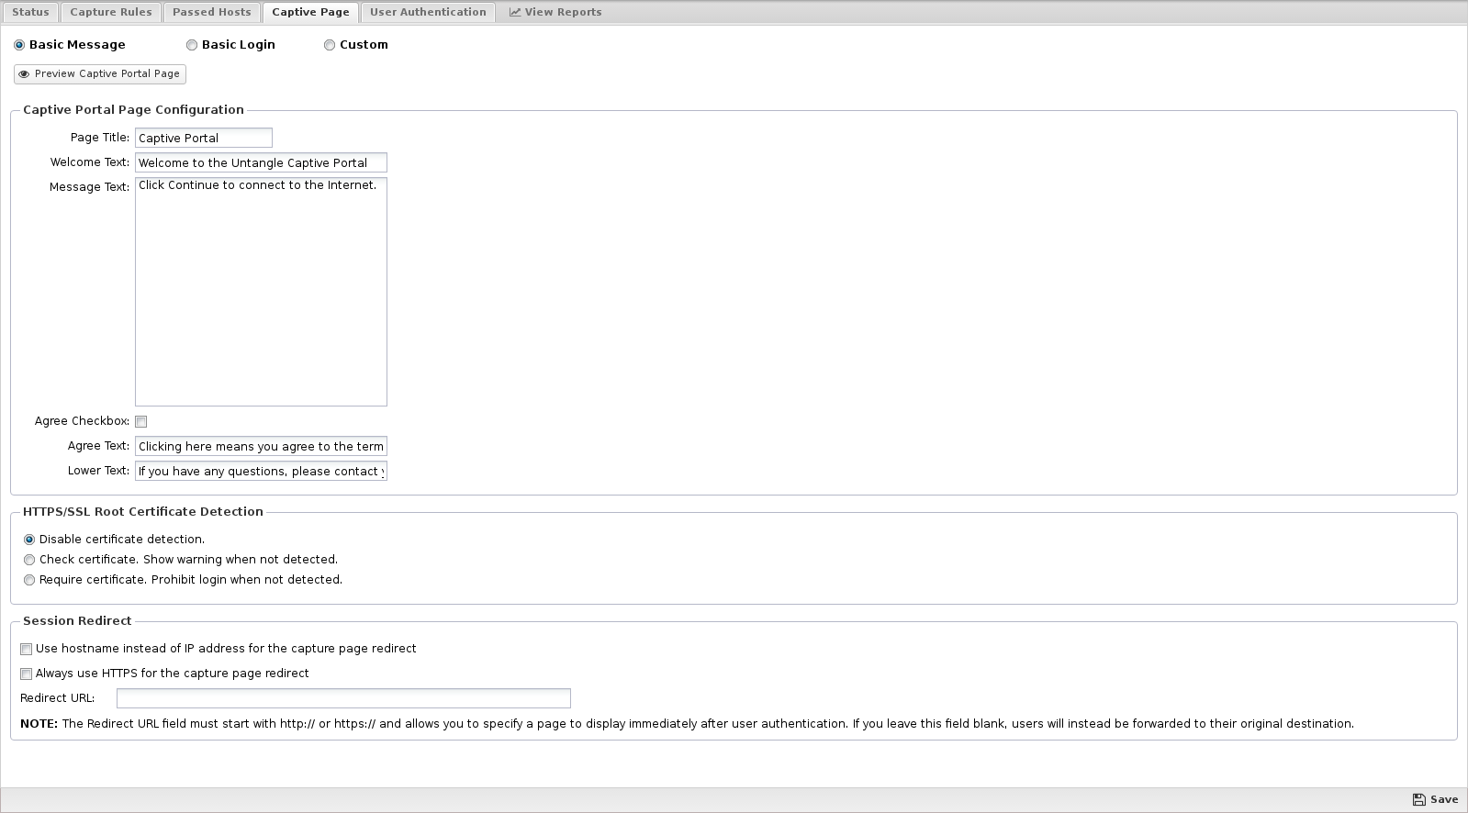Click the Page Title text field

pos(203,138)
